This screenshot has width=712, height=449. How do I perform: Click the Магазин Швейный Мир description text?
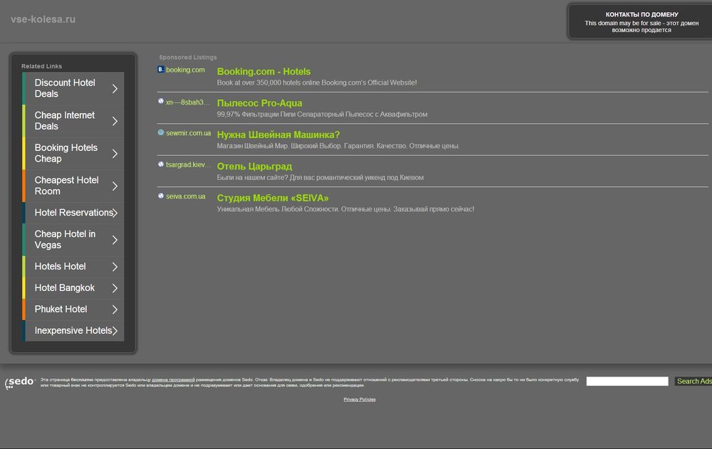tap(337, 146)
